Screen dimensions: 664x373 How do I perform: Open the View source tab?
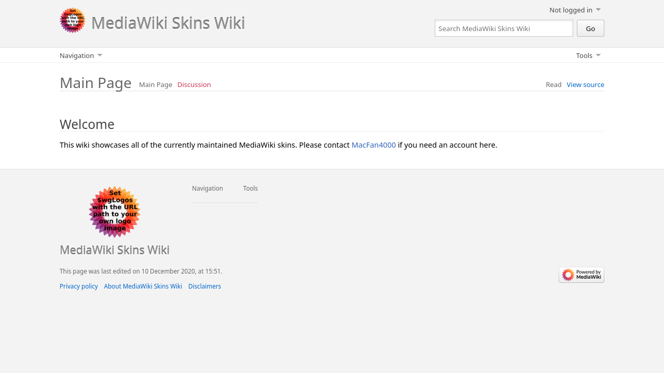pos(585,84)
